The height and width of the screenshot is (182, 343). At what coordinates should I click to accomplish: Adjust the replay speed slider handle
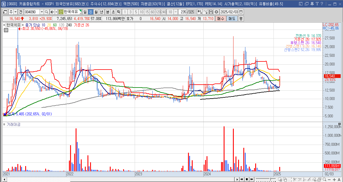coord(270,179)
